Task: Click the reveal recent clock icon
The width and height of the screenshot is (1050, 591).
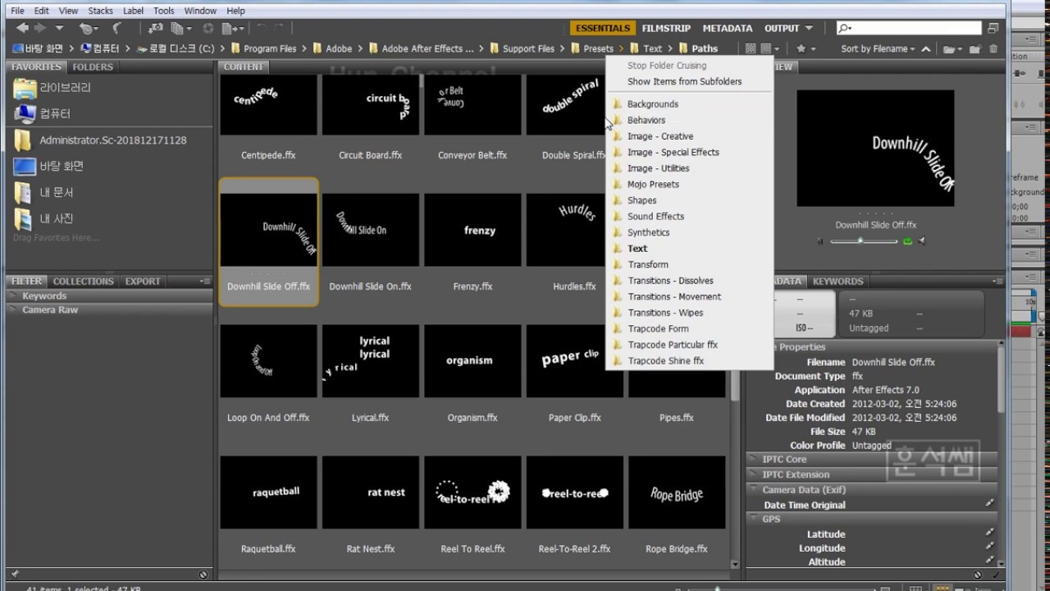Action: [x=89, y=28]
